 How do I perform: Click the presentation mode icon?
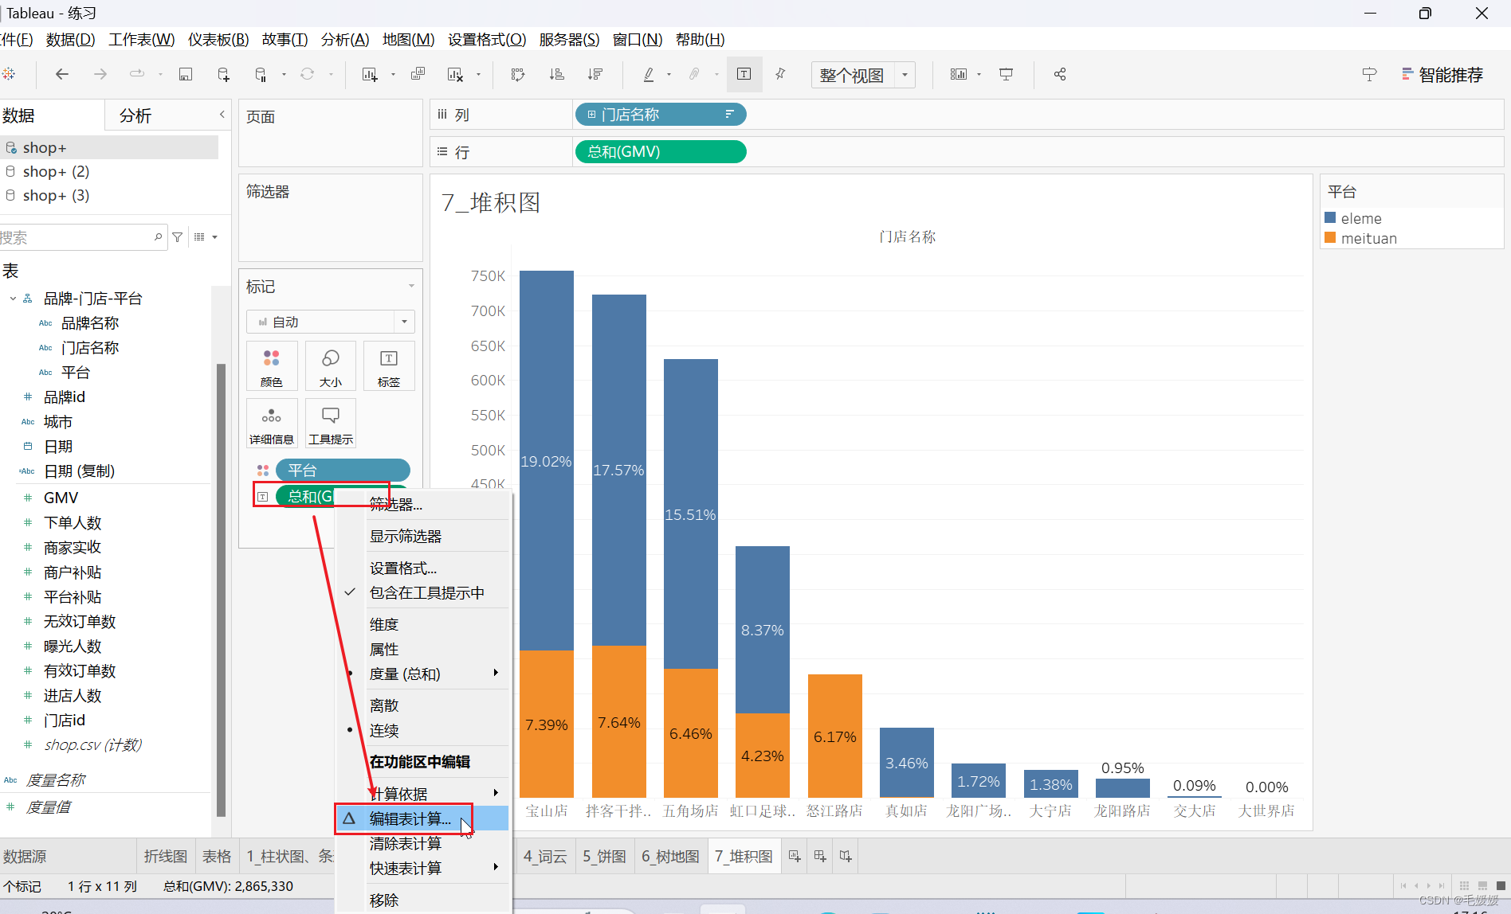(1007, 74)
